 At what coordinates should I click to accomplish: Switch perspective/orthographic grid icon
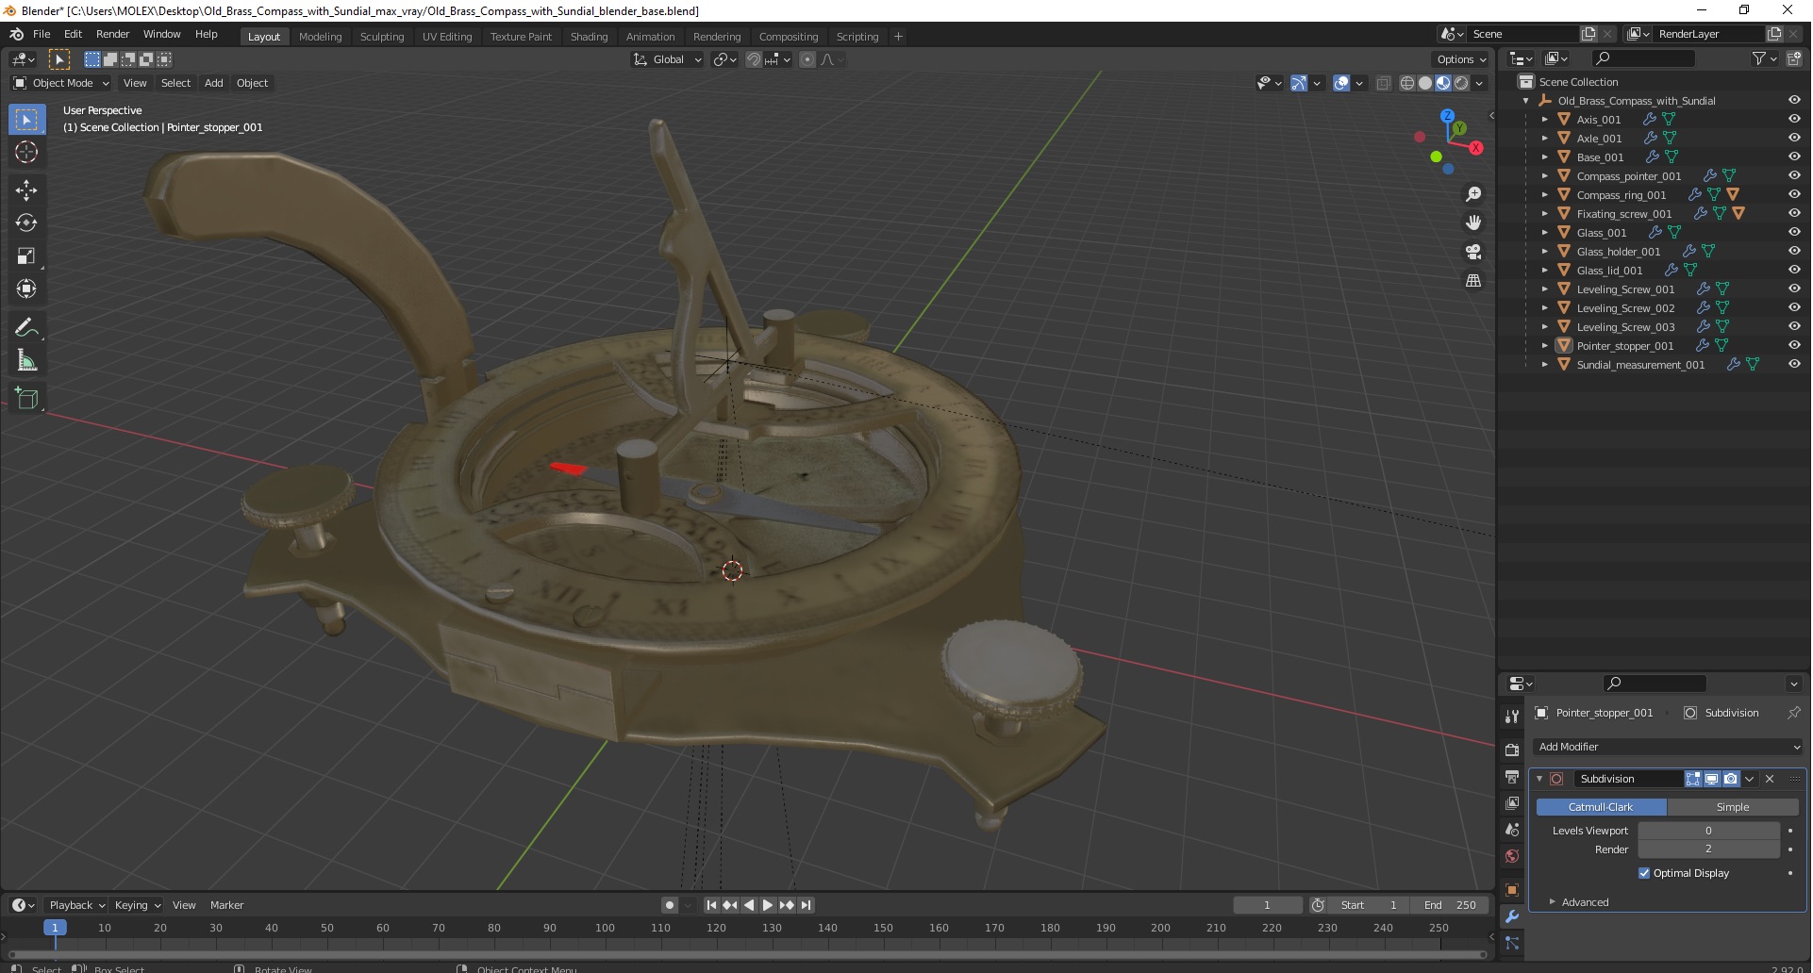click(1473, 281)
